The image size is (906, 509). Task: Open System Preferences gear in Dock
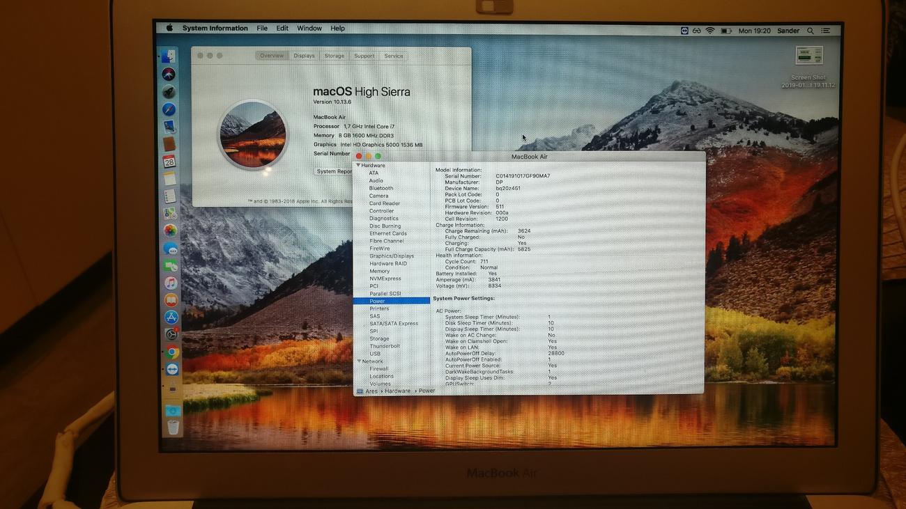pos(171,334)
